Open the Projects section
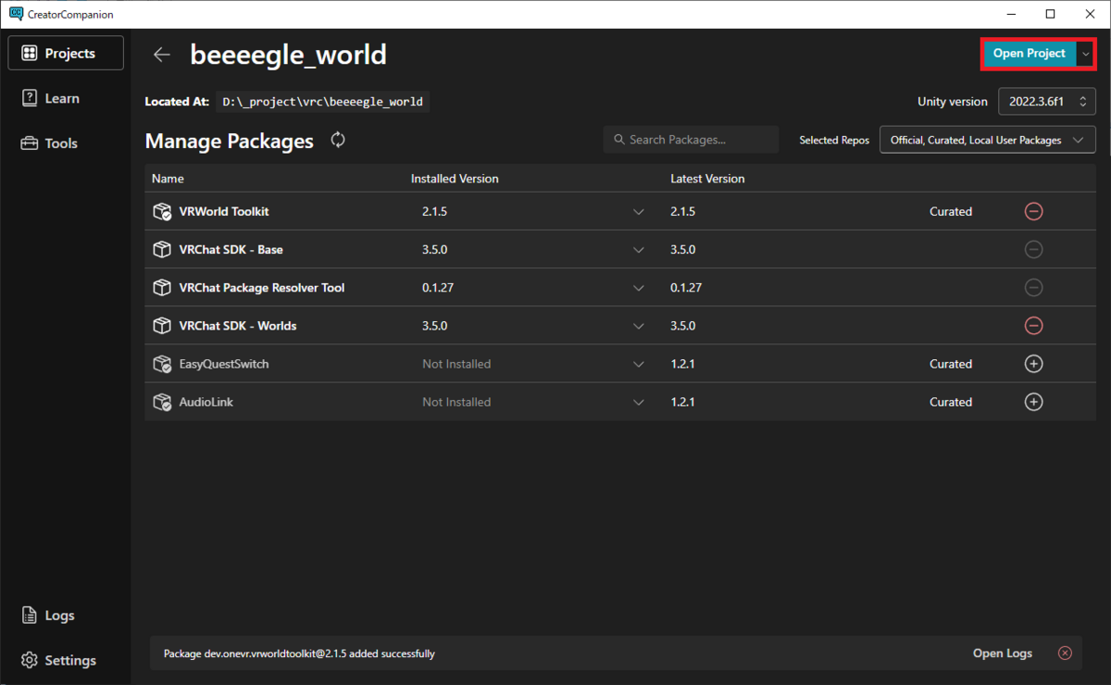The width and height of the screenshot is (1111, 685). click(66, 53)
